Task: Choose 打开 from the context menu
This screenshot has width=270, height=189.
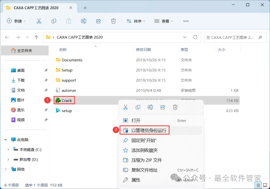Action: click(160, 121)
